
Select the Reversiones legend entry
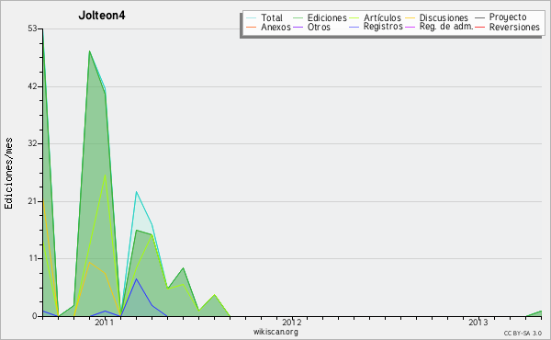(x=514, y=27)
